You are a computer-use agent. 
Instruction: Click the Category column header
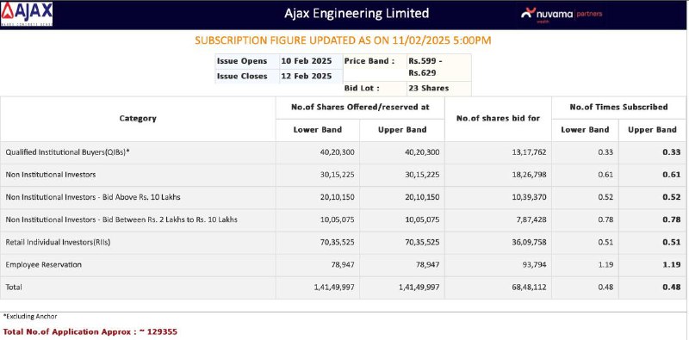pyautogui.click(x=138, y=119)
